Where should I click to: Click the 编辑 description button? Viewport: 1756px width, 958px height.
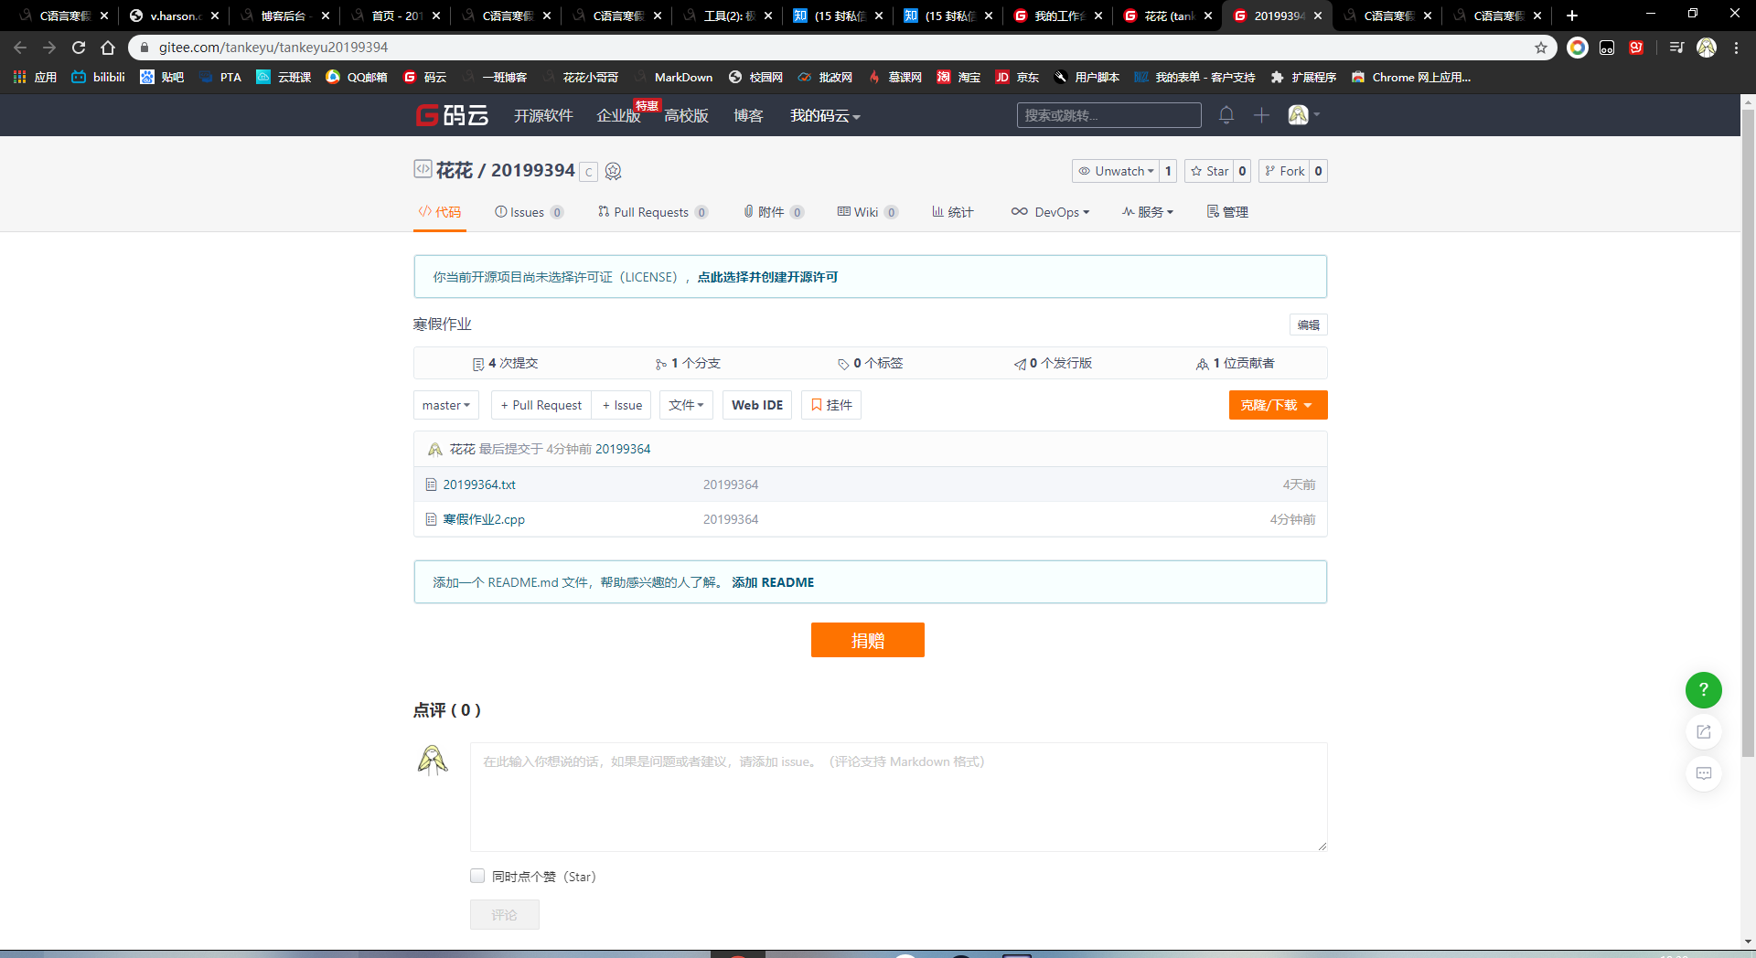tap(1309, 325)
